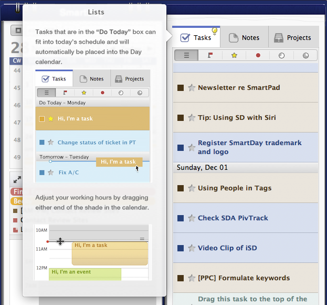
Task: Click Notes tab in the help popover image
Action: pyautogui.click(x=92, y=79)
